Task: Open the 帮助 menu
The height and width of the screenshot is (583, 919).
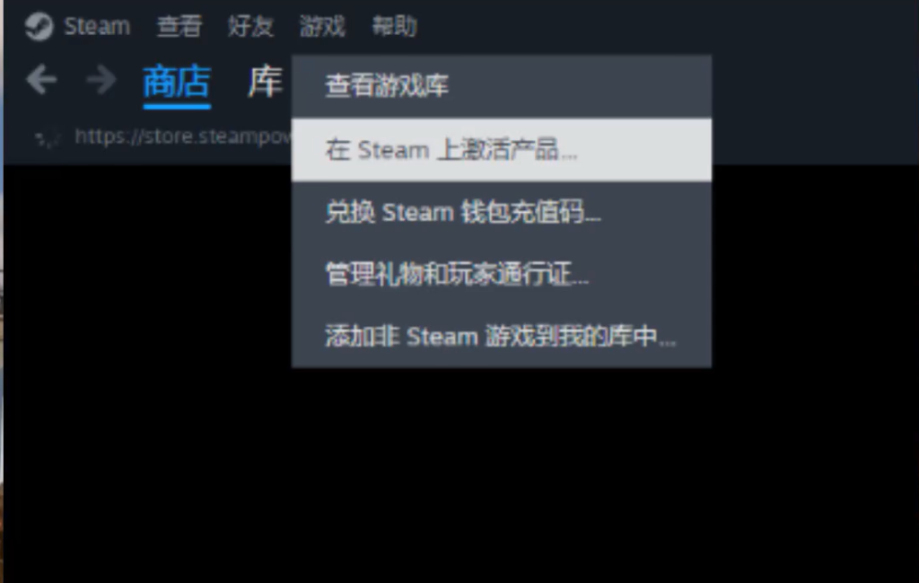Action: tap(395, 26)
